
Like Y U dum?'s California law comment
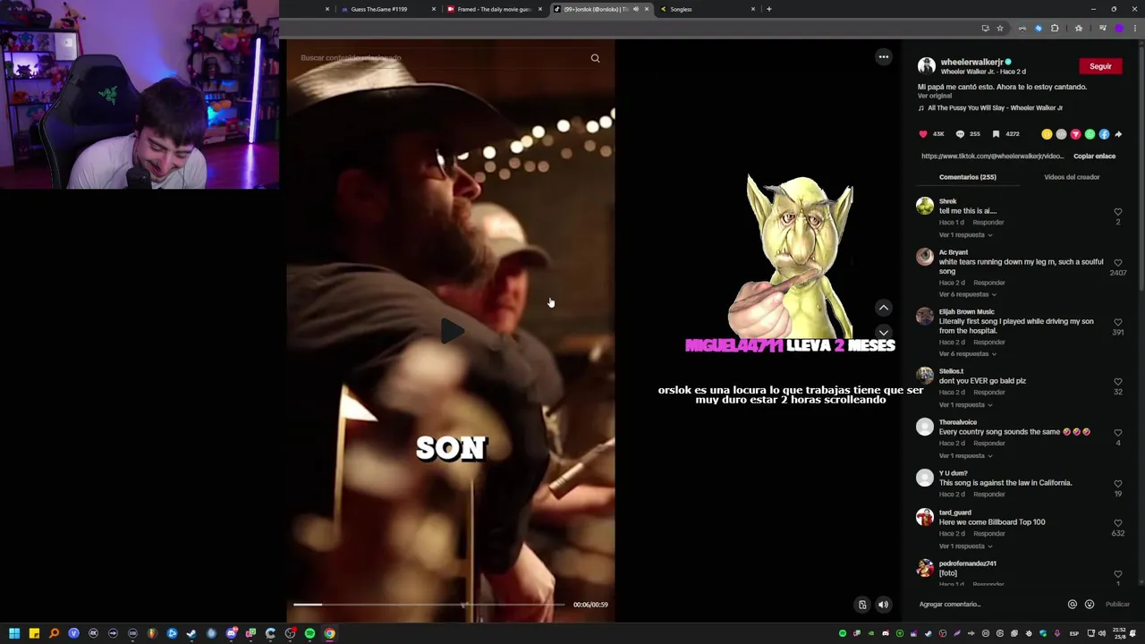(1117, 484)
